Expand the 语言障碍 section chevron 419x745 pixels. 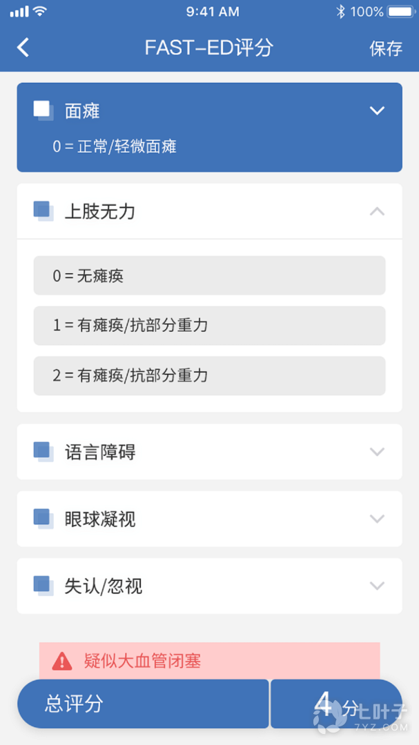click(377, 452)
